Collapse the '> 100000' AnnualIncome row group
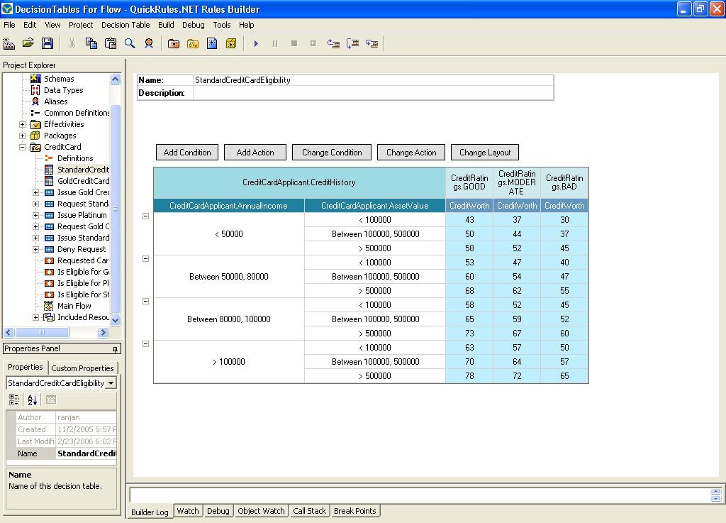 (x=146, y=344)
